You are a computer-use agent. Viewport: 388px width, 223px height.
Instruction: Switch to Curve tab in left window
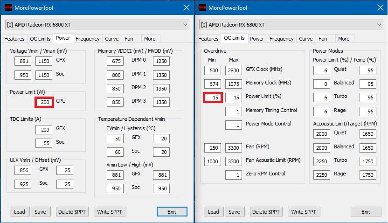click(x=111, y=39)
